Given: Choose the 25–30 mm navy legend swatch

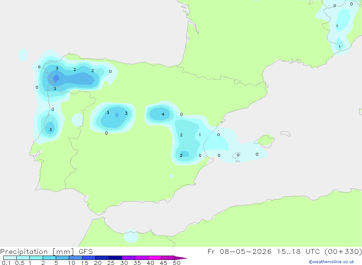Looking at the screenshot, I should [115, 258].
